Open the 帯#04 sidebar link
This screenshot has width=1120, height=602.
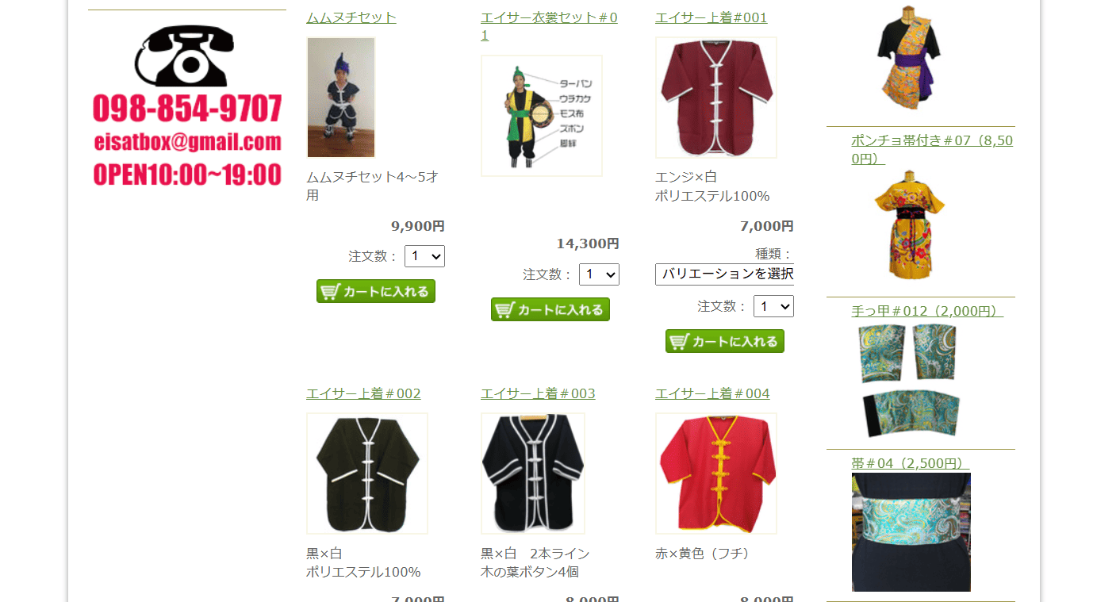pos(911,463)
